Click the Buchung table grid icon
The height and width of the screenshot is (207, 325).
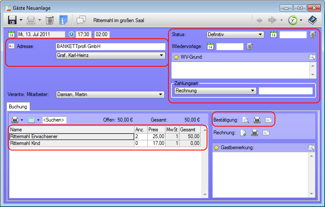(31, 120)
